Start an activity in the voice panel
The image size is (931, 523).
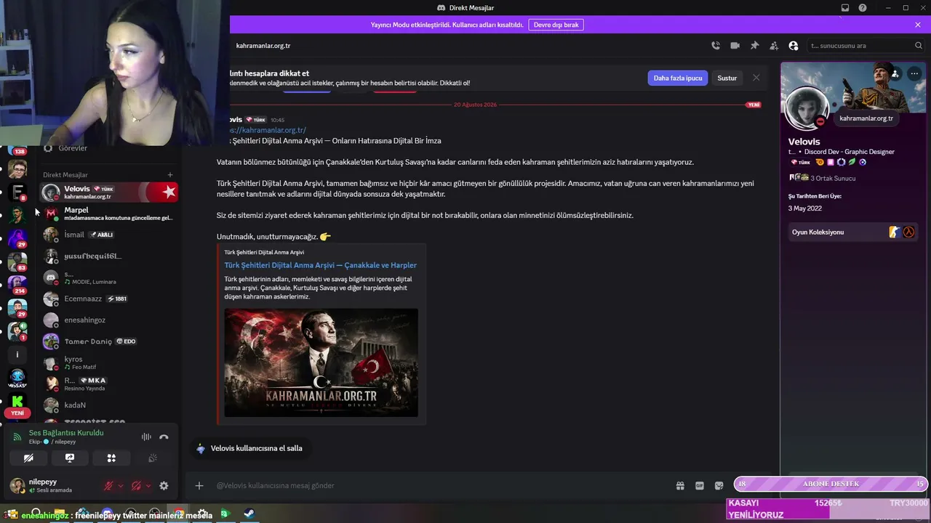tap(111, 458)
